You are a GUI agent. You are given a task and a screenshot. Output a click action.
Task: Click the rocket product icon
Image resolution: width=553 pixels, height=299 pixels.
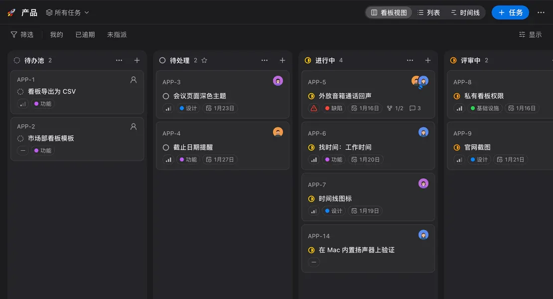click(x=11, y=12)
